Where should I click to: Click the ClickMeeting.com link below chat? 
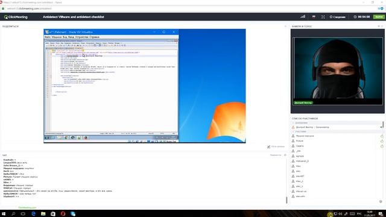(27, 207)
